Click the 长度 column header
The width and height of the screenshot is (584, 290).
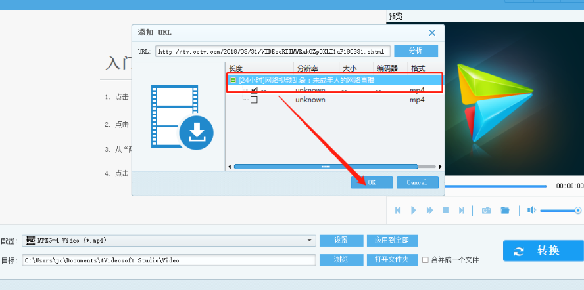coord(260,68)
